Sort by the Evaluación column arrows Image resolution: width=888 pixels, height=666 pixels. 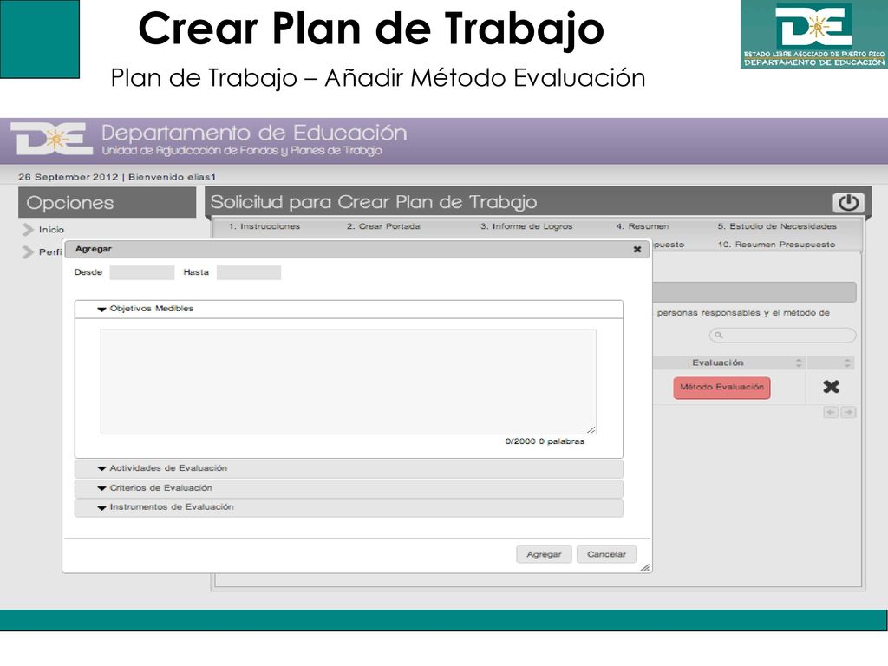tap(799, 363)
